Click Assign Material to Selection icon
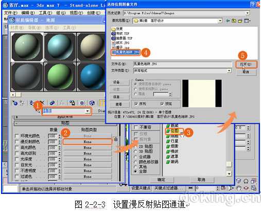 pyautogui.click(x=31, y=103)
